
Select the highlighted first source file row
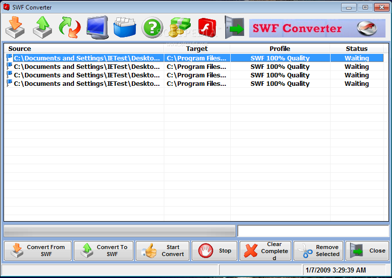tap(194, 58)
